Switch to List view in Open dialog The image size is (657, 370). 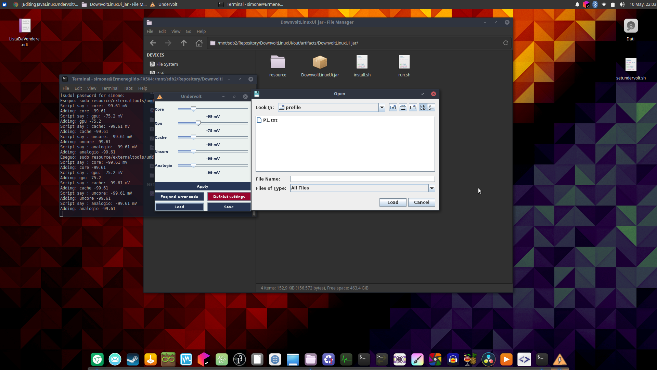[423, 108]
